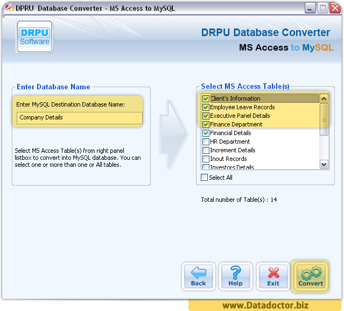Screen dimensions: 344x311
Task: Click the table list scroll-up arrow
Action: [324, 98]
